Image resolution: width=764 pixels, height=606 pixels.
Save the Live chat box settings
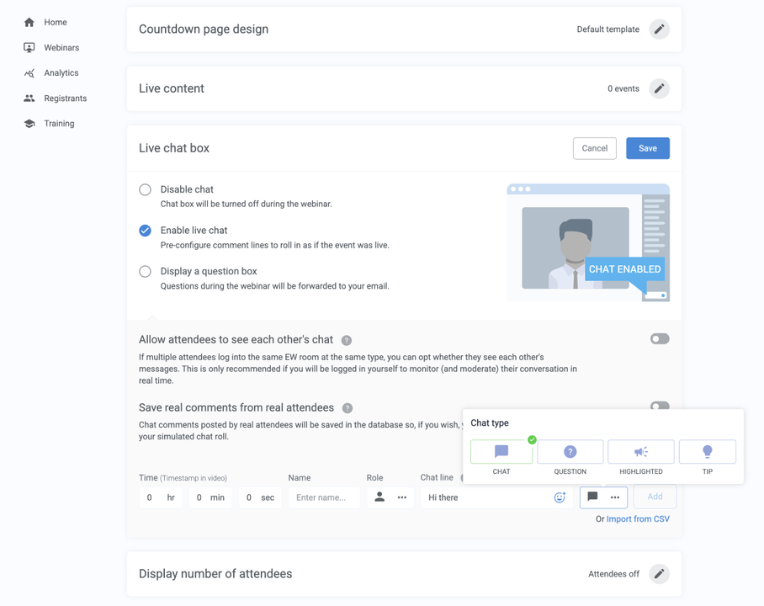point(647,148)
